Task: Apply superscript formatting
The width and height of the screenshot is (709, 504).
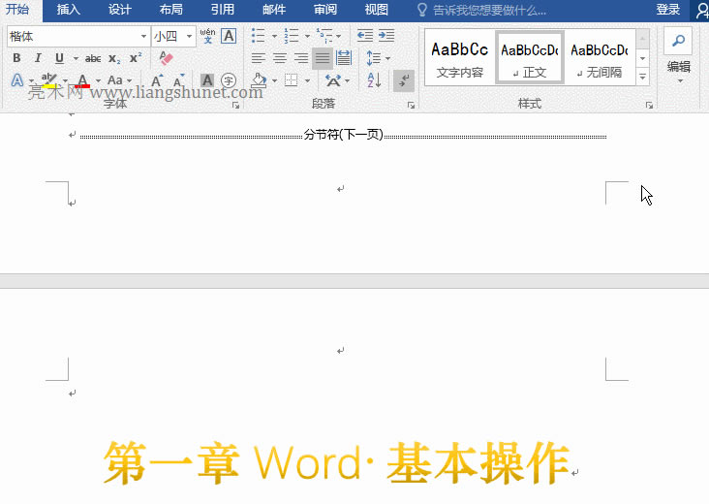Action: [x=136, y=58]
